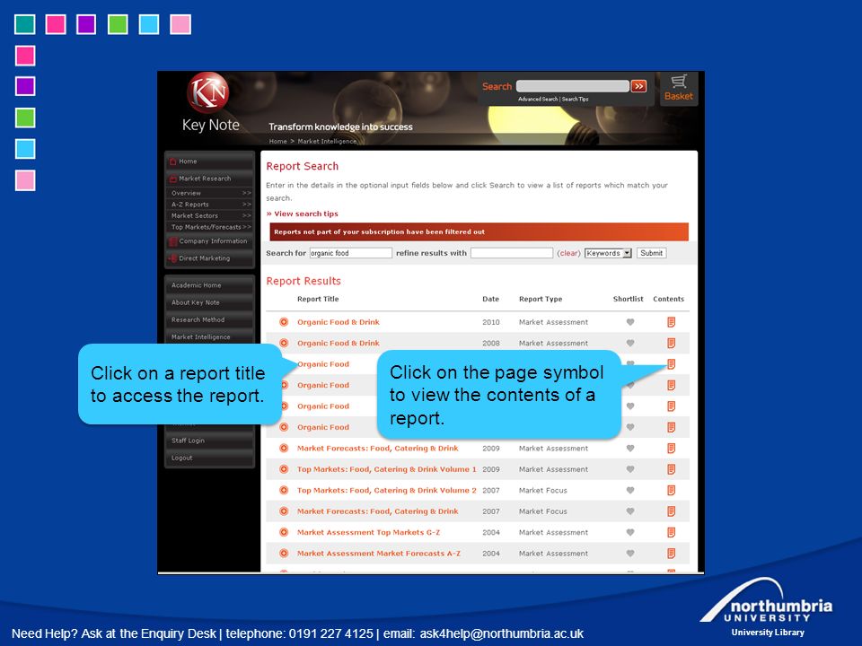This screenshot has height=646, width=862.
Task: Open the 2010 Organic Food & Drink report title
Action: [339, 322]
